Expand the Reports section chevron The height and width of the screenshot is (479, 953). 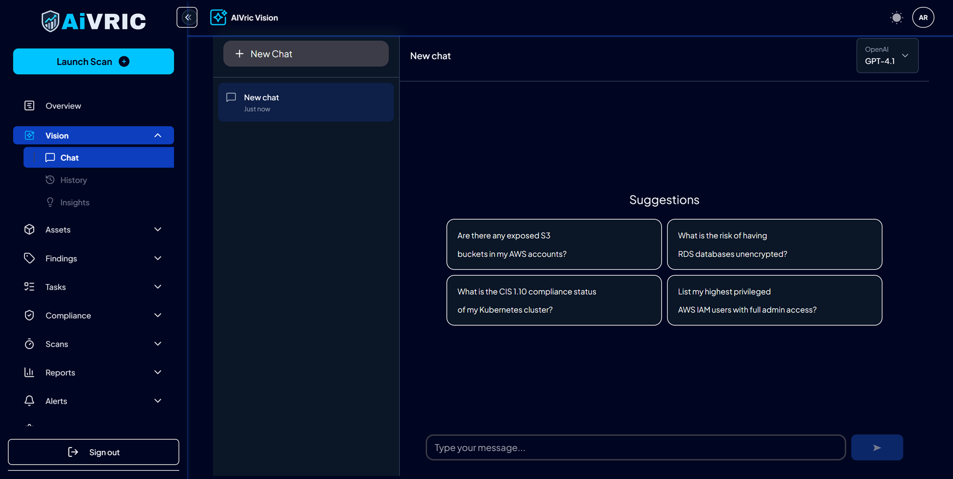tap(158, 372)
